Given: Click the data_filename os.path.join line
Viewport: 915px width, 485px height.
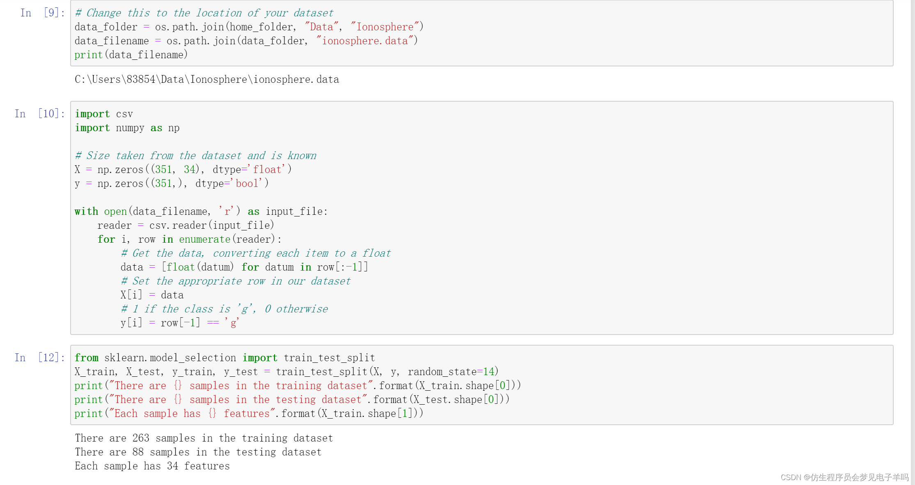Looking at the screenshot, I should 246,41.
